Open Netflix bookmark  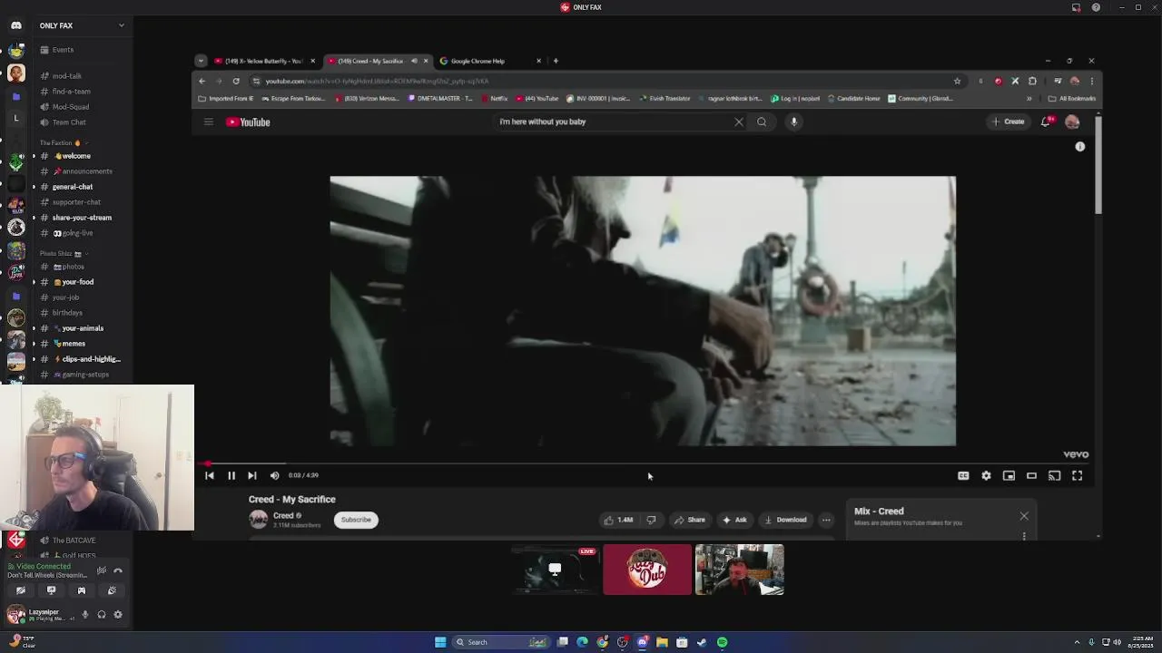point(495,98)
